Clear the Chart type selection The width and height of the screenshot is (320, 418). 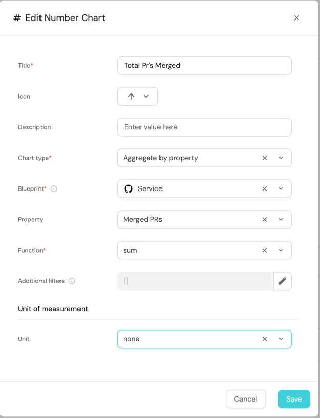(x=265, y=158)
